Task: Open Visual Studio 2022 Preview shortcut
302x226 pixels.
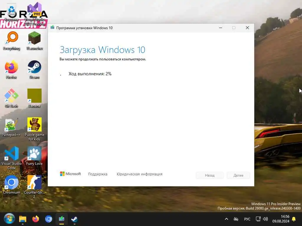Action: pos(35,14)
